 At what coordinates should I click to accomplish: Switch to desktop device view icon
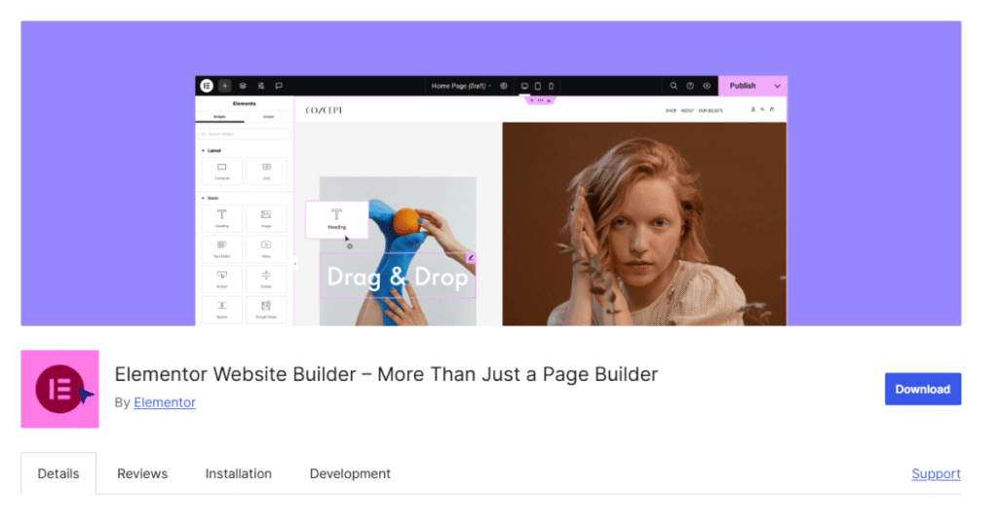(524, 86)
